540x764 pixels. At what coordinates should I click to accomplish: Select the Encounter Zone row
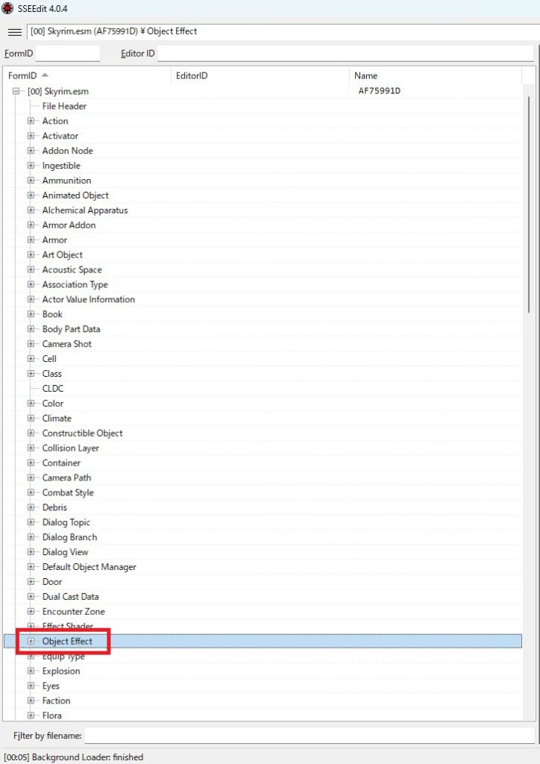73,612
